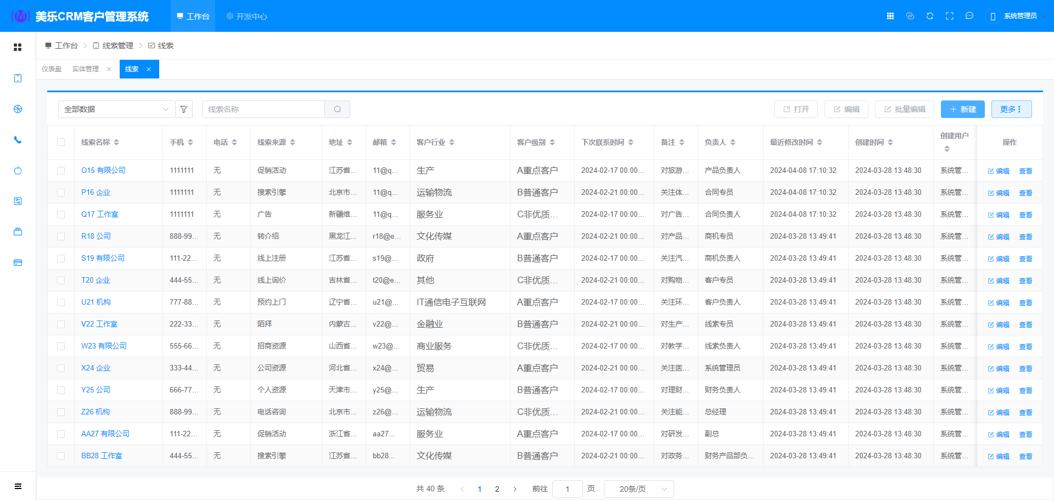Viewport: 1054px width, 500px height.
Task: Click the search magnifier icon
Action: click(x=338, y=109)
